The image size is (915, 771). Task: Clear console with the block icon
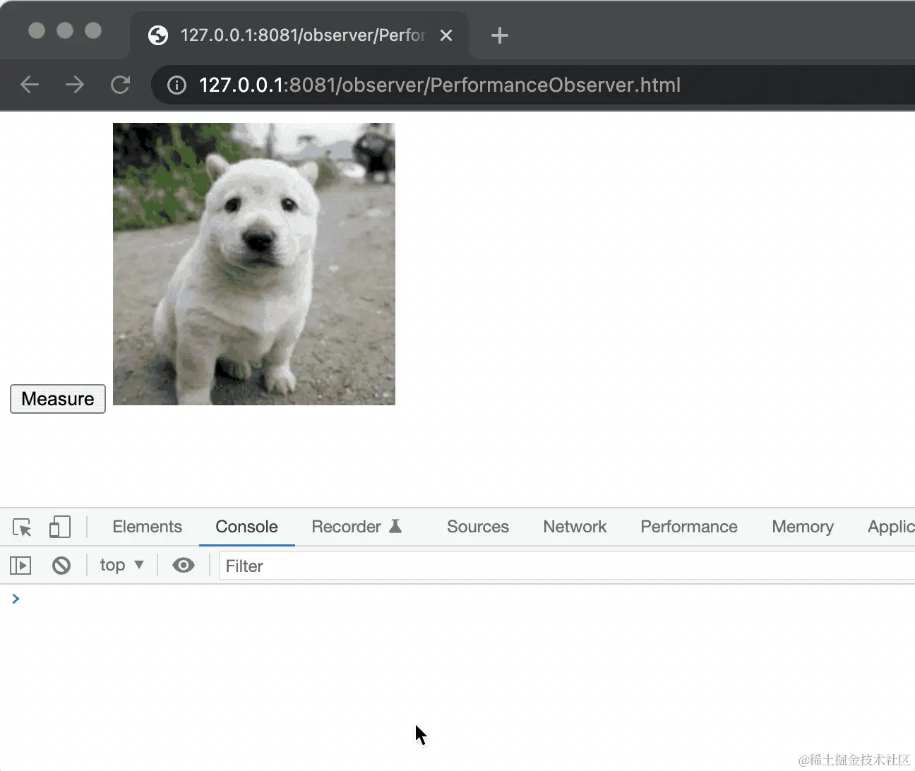[61, 566]
